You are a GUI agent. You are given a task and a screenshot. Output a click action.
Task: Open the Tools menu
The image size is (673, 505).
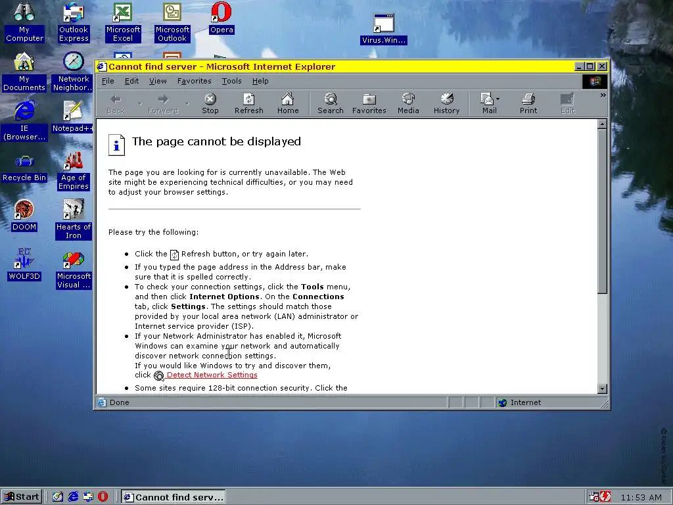coord(231,81)
